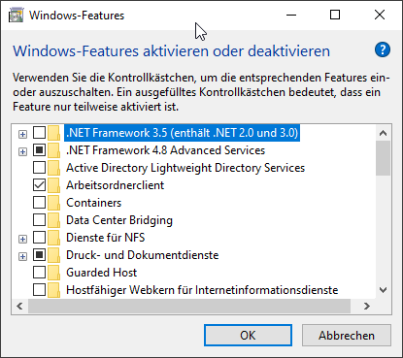This screenshot has width=403, height=358.
Task: Expand .NET Framework 4.8 Advanced Services node
Action: (x=22, y=151)
